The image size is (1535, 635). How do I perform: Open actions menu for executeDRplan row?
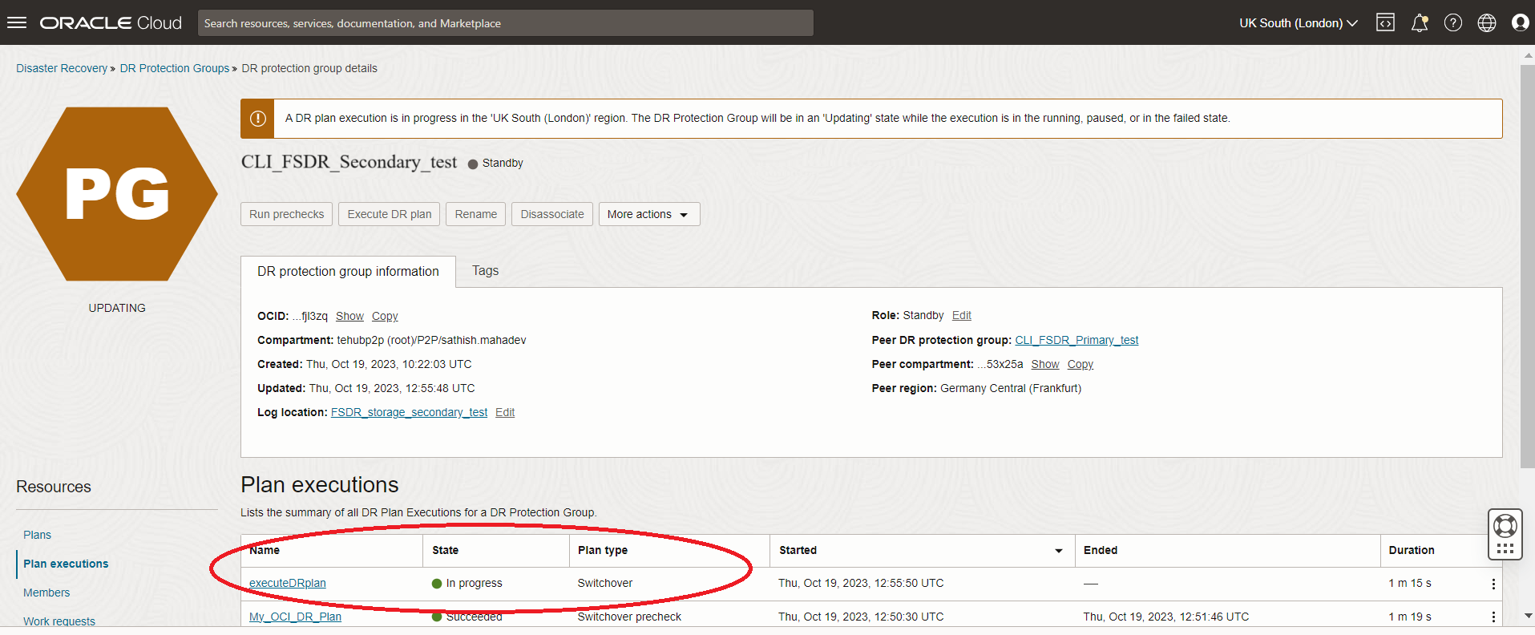coord(1493,584)
